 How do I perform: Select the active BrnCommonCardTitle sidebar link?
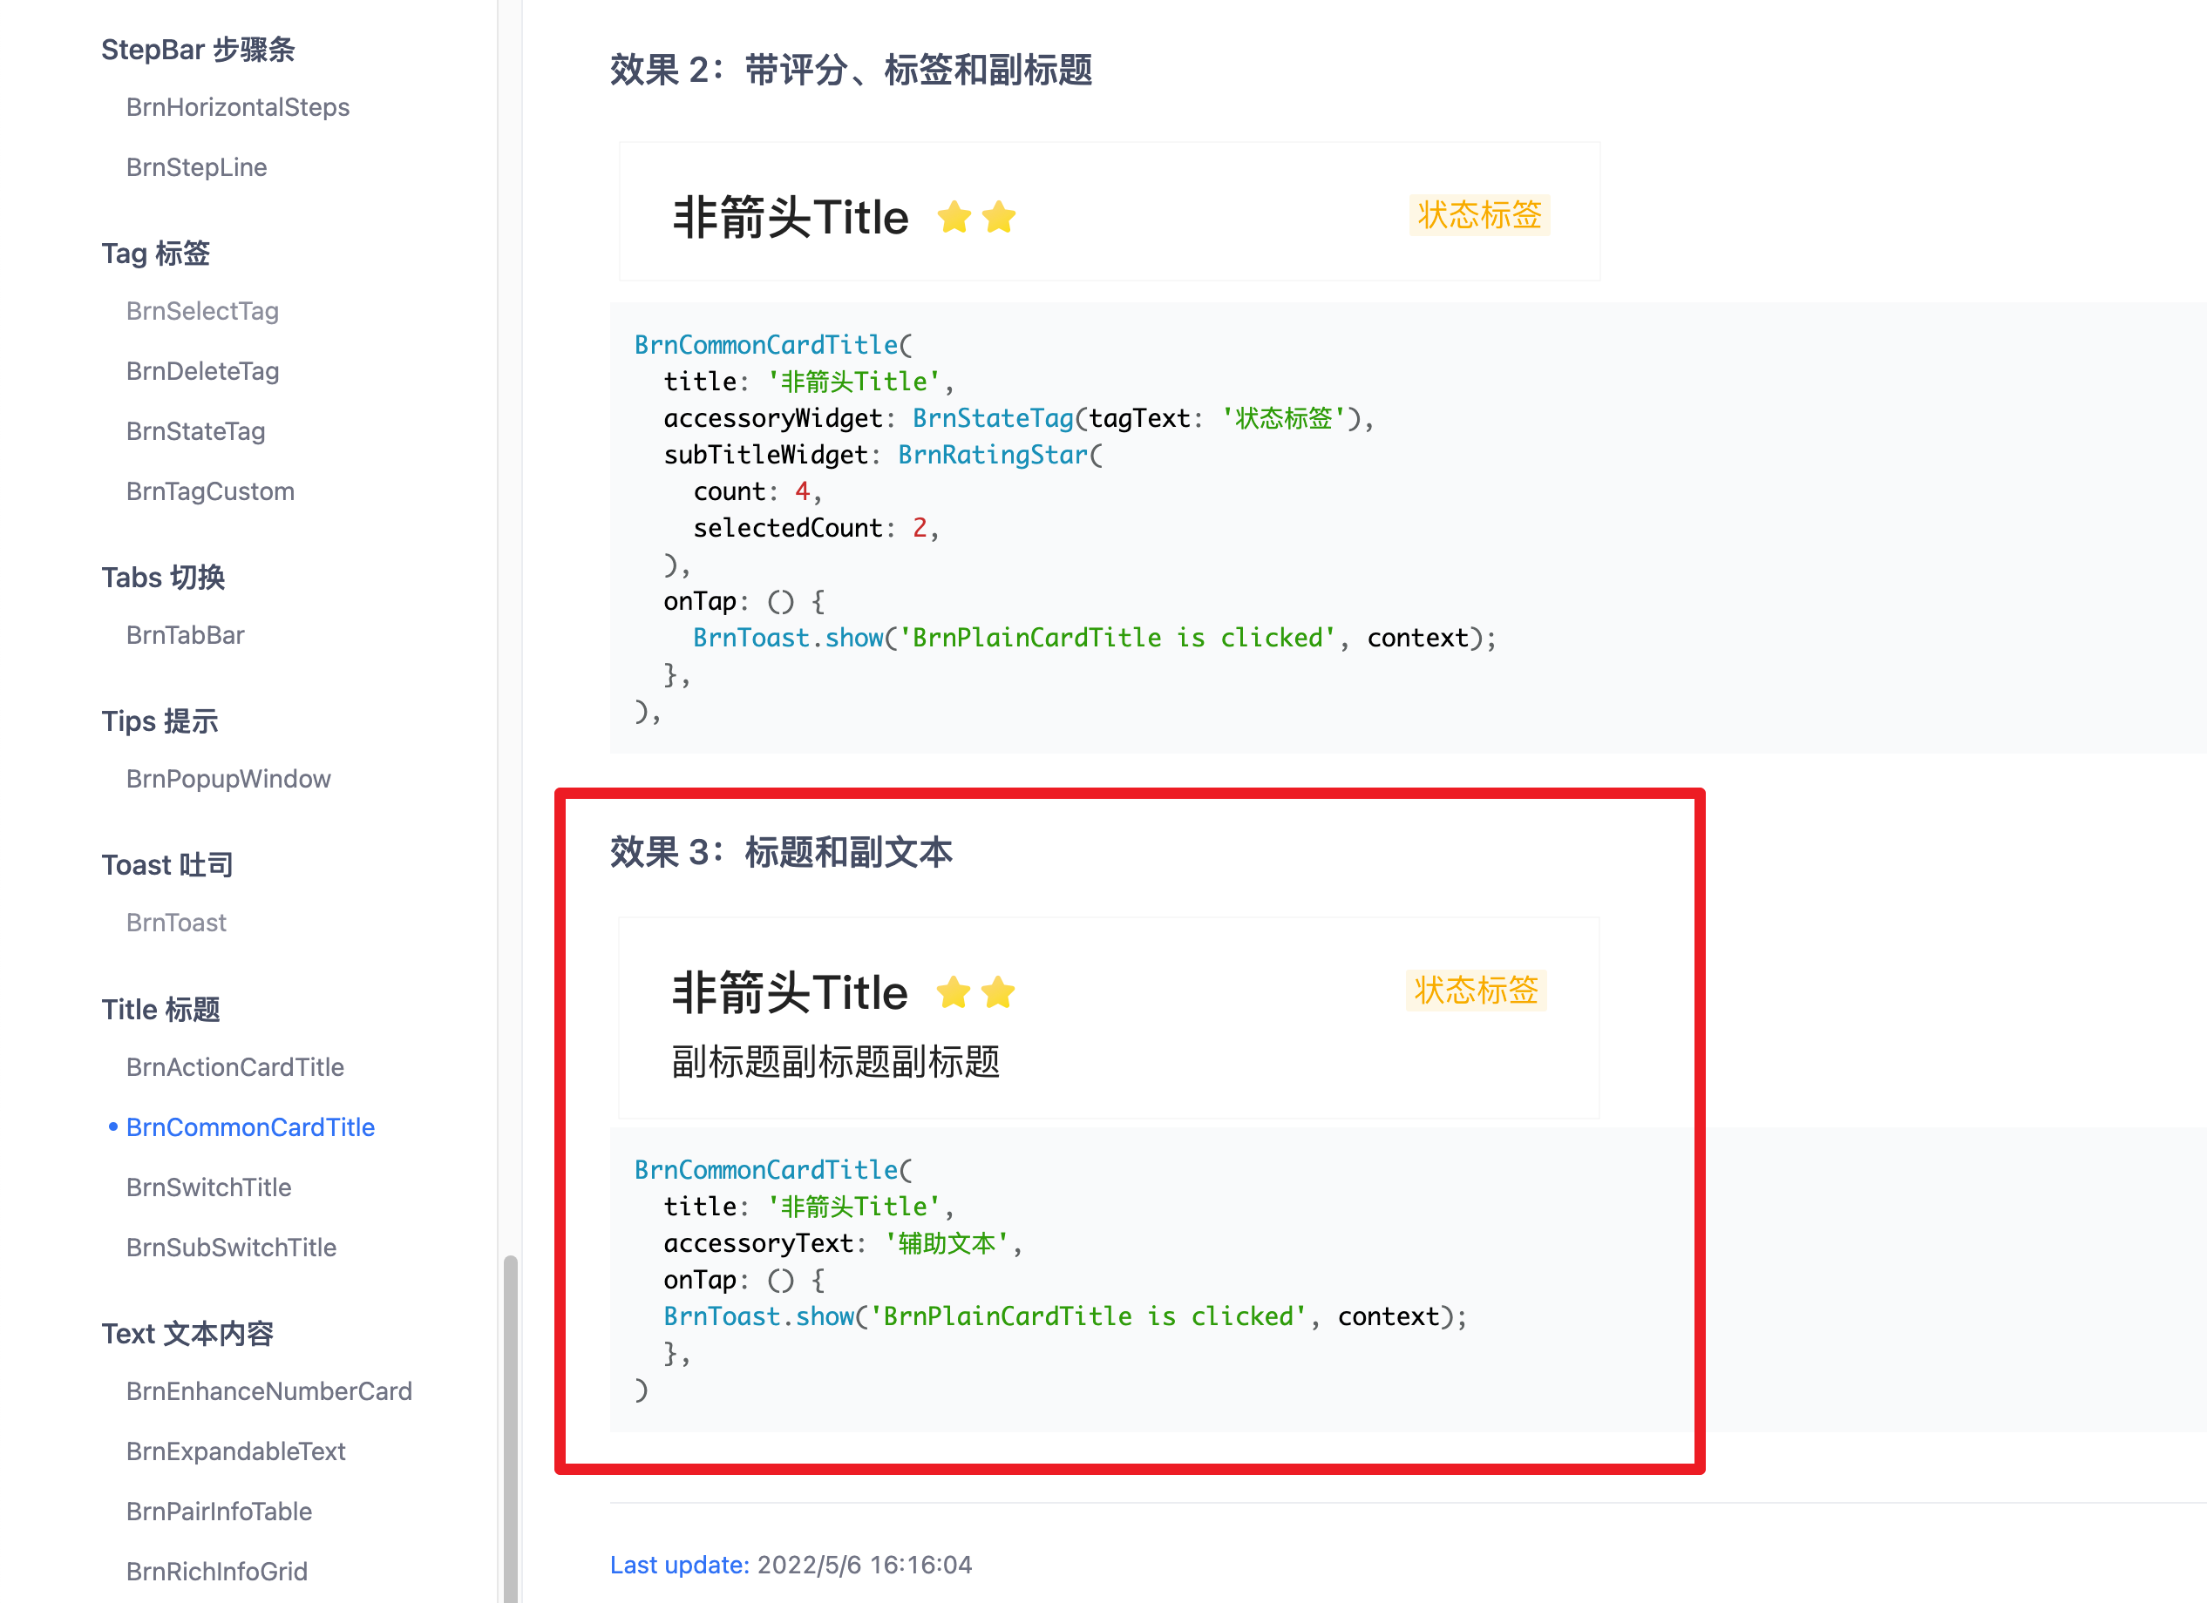coord(250,1127)
